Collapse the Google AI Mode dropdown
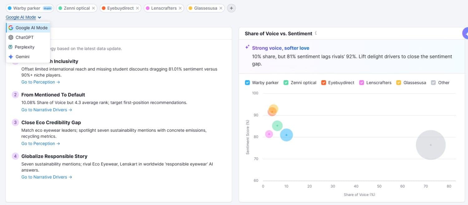This screenshot has height=205, width=468. click(23, 17)
